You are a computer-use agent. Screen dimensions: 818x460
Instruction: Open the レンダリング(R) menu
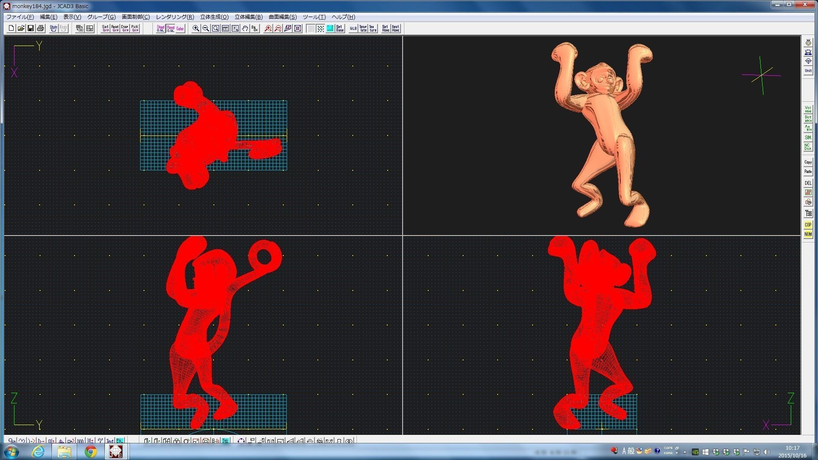175,17
